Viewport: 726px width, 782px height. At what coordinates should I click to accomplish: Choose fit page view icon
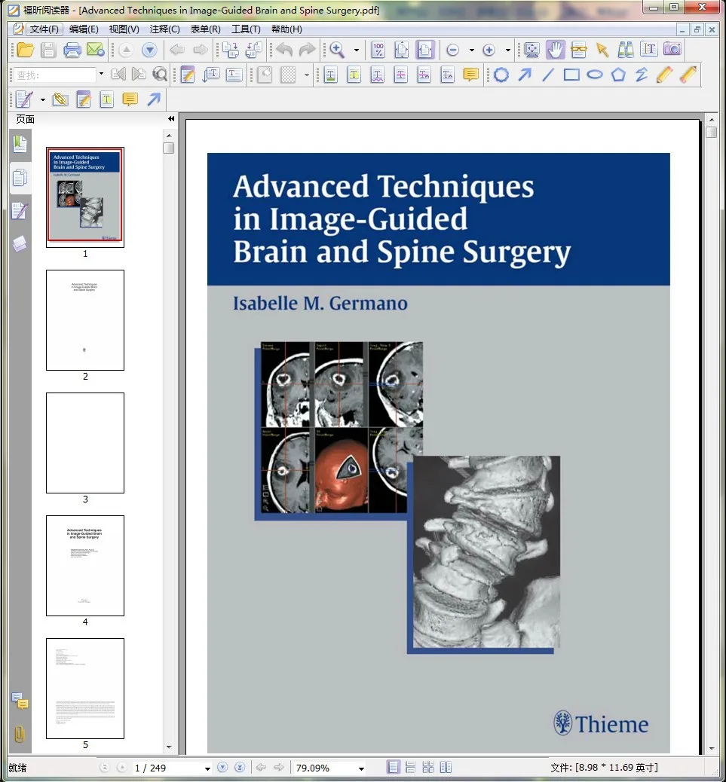[x=401, y=50]
